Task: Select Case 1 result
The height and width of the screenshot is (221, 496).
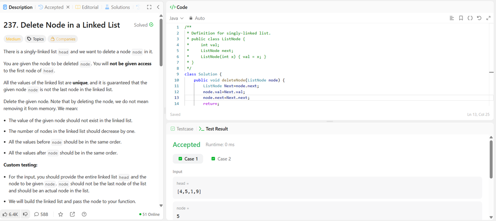Action: tap(188, 159)
